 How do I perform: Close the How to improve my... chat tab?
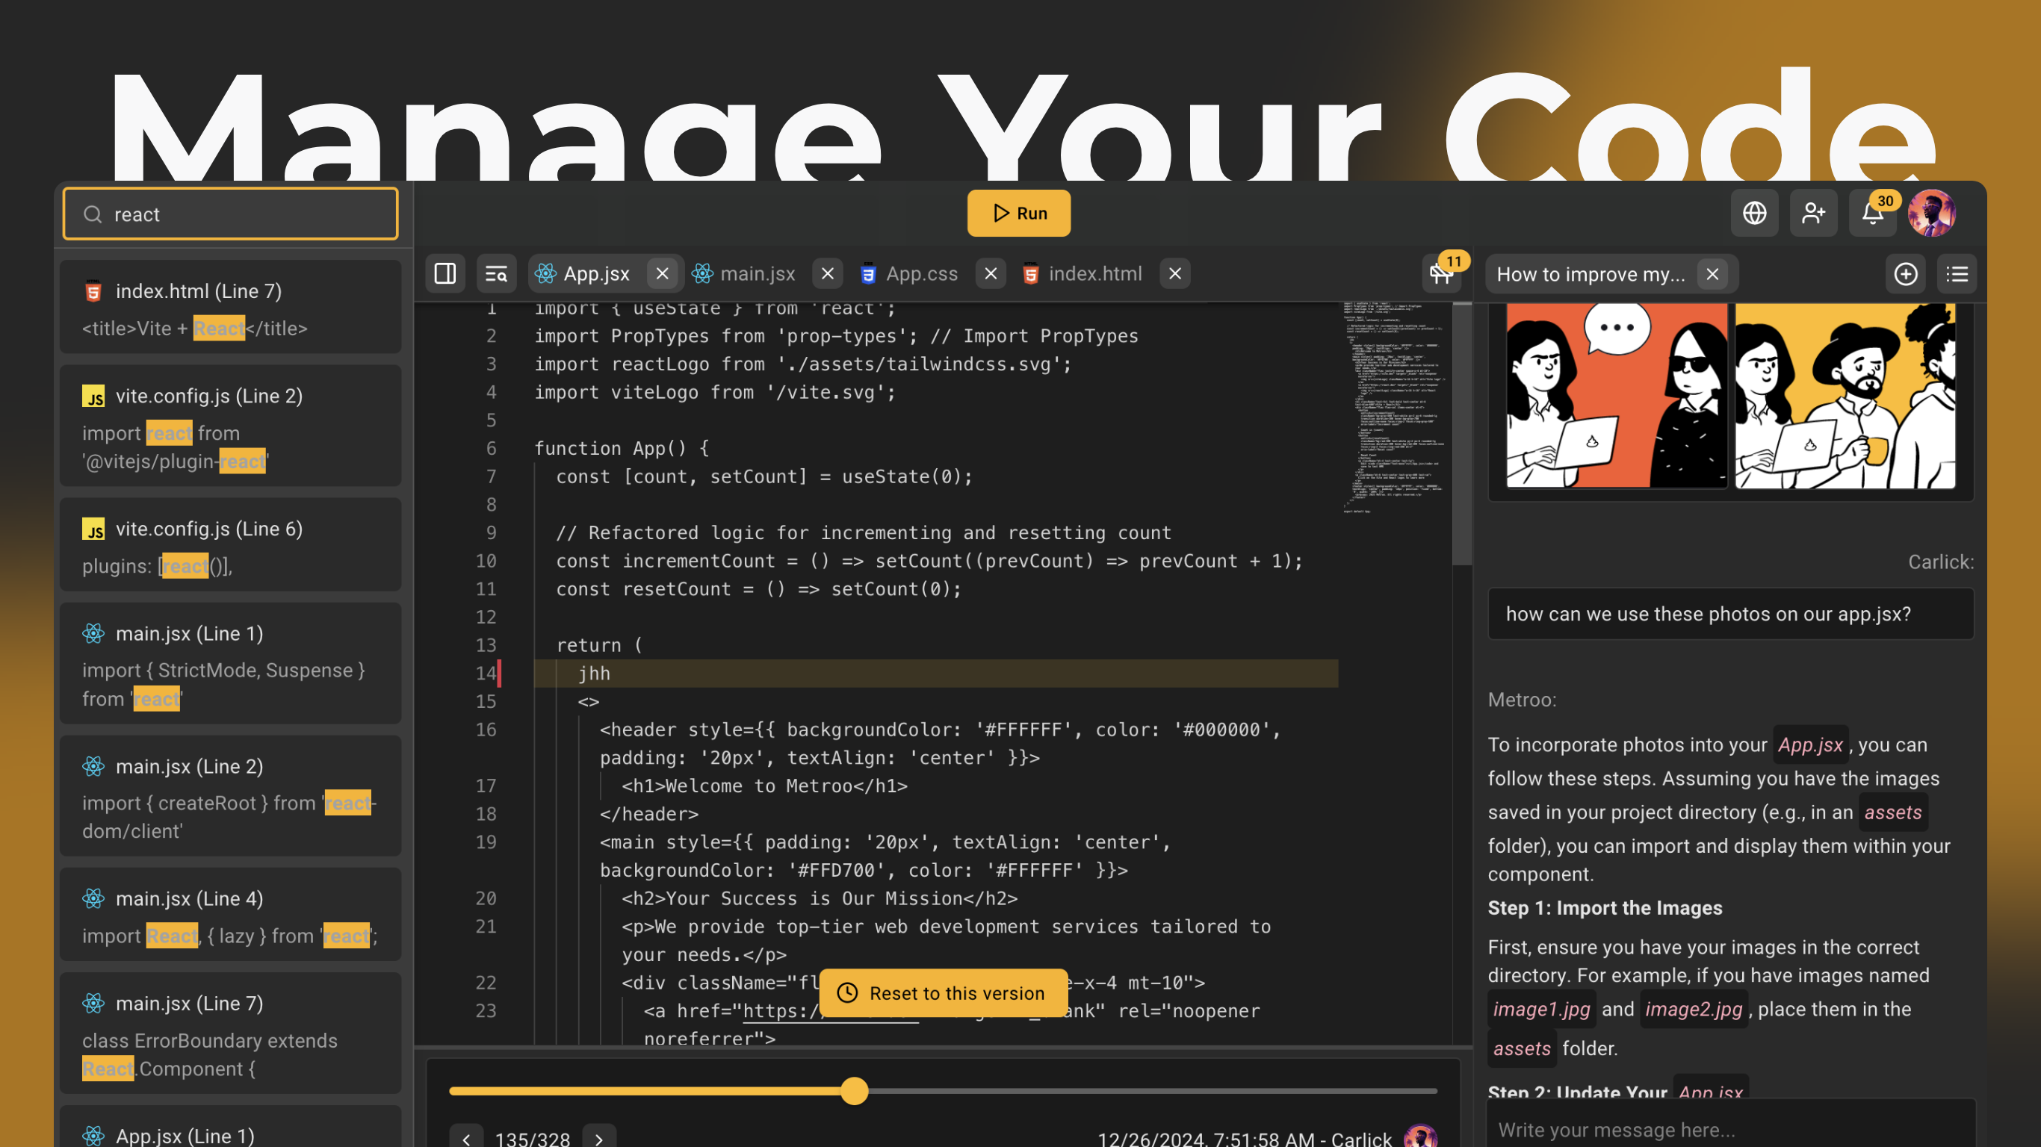pyautogui.click(x=1712, y=274)
